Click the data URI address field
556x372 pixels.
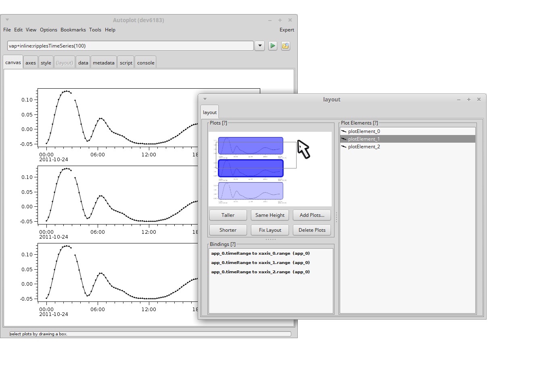click(x=130, y=46)
